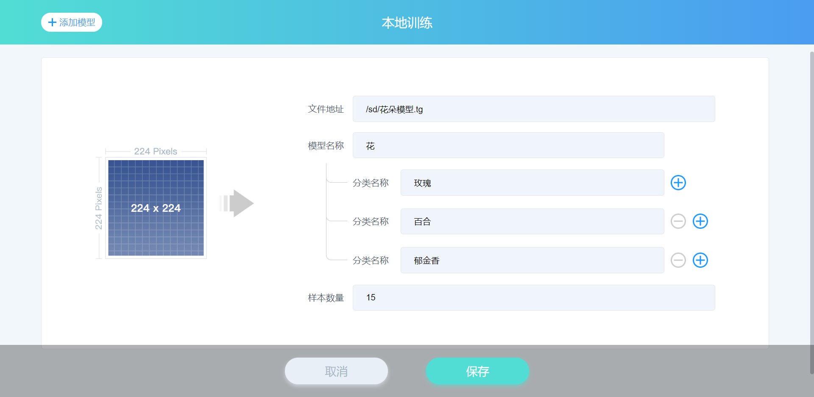
Task: Add a category after 玫瑰 row
Action: coord(678,183)
